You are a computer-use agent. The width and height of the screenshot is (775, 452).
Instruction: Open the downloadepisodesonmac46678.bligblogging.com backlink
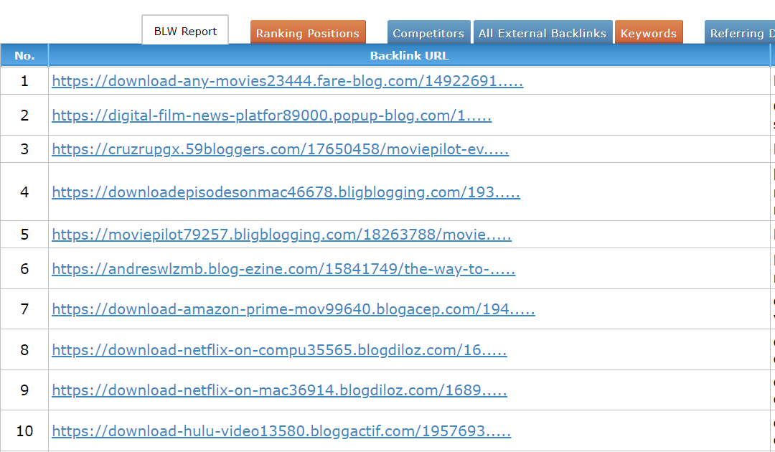[x=286, y=192]
